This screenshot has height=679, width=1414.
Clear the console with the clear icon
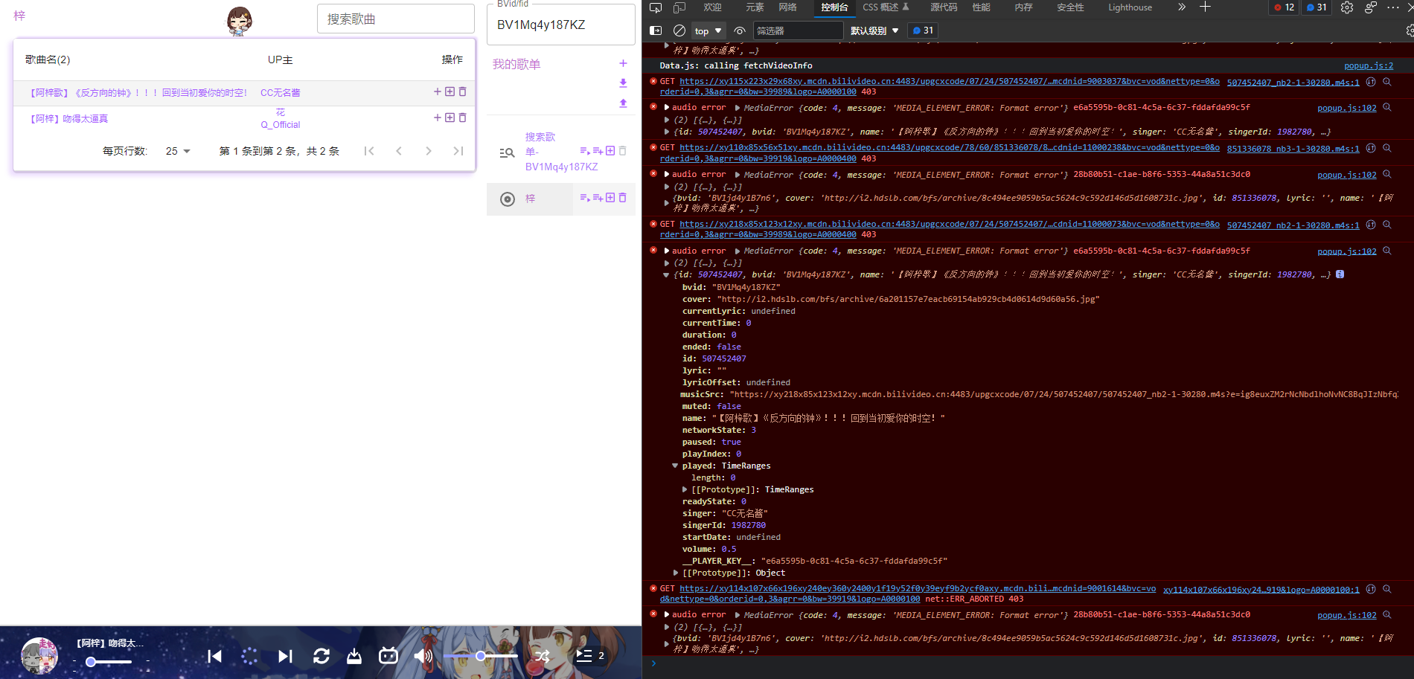pos(678,30)
